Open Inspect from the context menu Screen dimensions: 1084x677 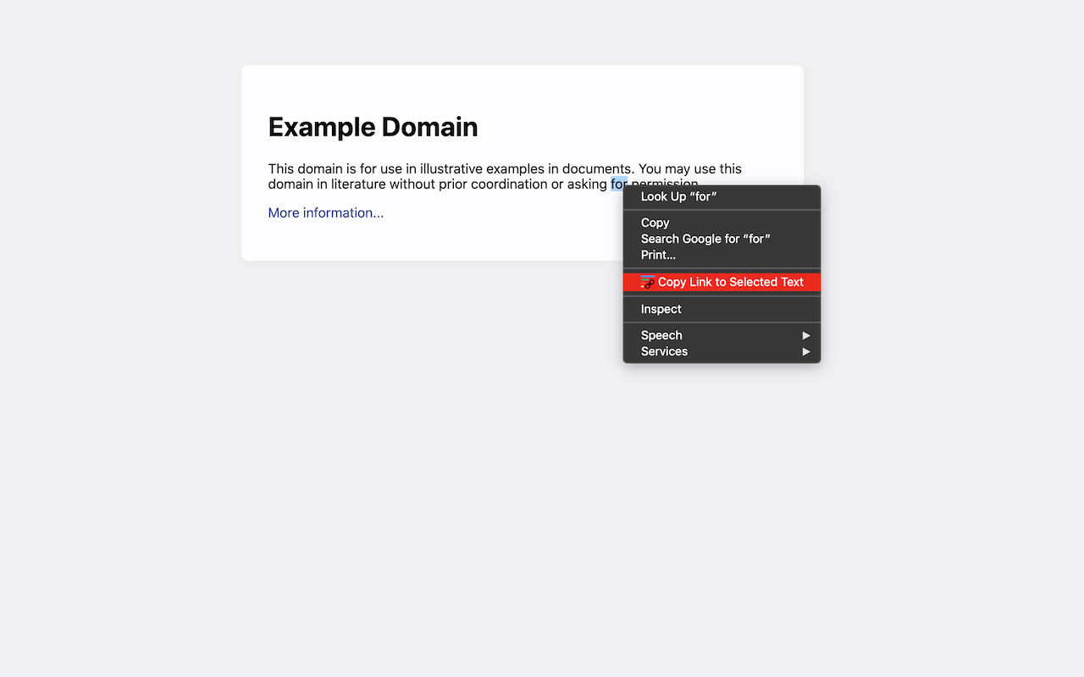[x=661, y=309]
